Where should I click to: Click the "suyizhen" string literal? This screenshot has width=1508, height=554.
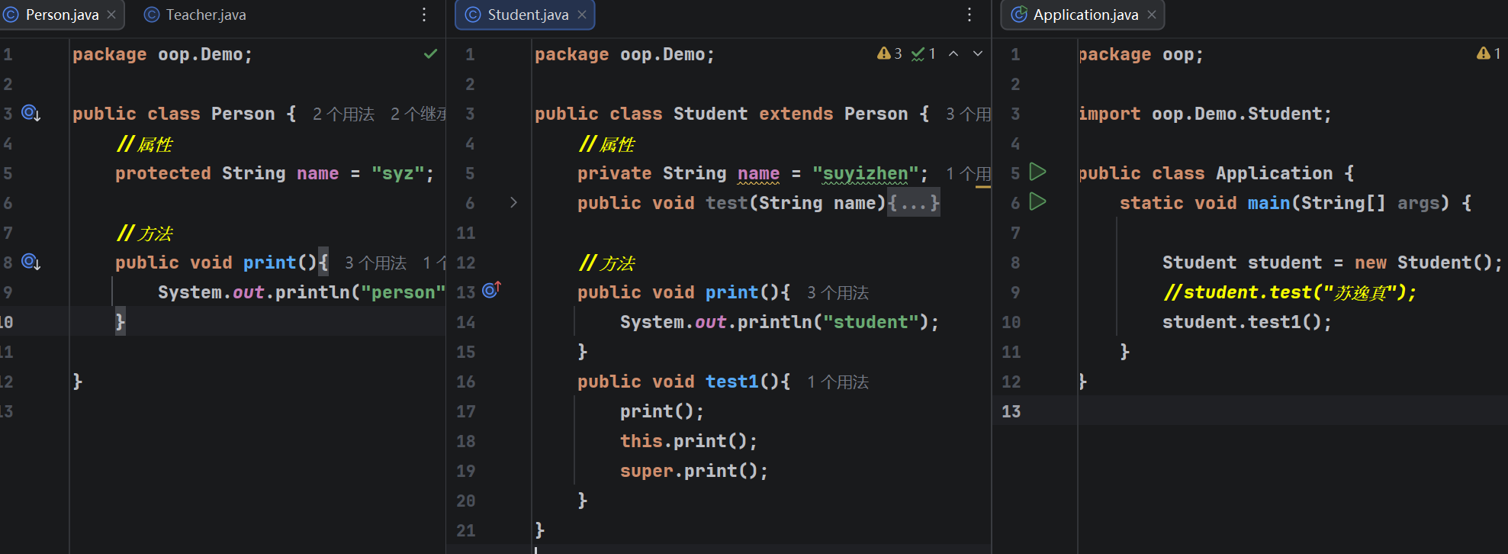click(865, 173)
